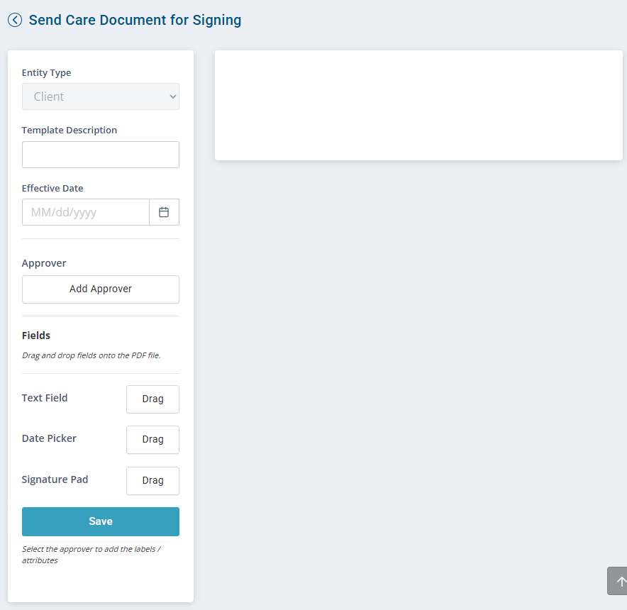This screenshot has height=610, width=627.
Task: Click the Approver section label
Action: coord(44,263)
